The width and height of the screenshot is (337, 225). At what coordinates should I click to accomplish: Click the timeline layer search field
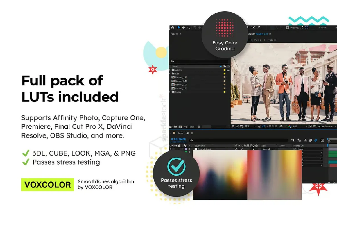pos(239,140)
